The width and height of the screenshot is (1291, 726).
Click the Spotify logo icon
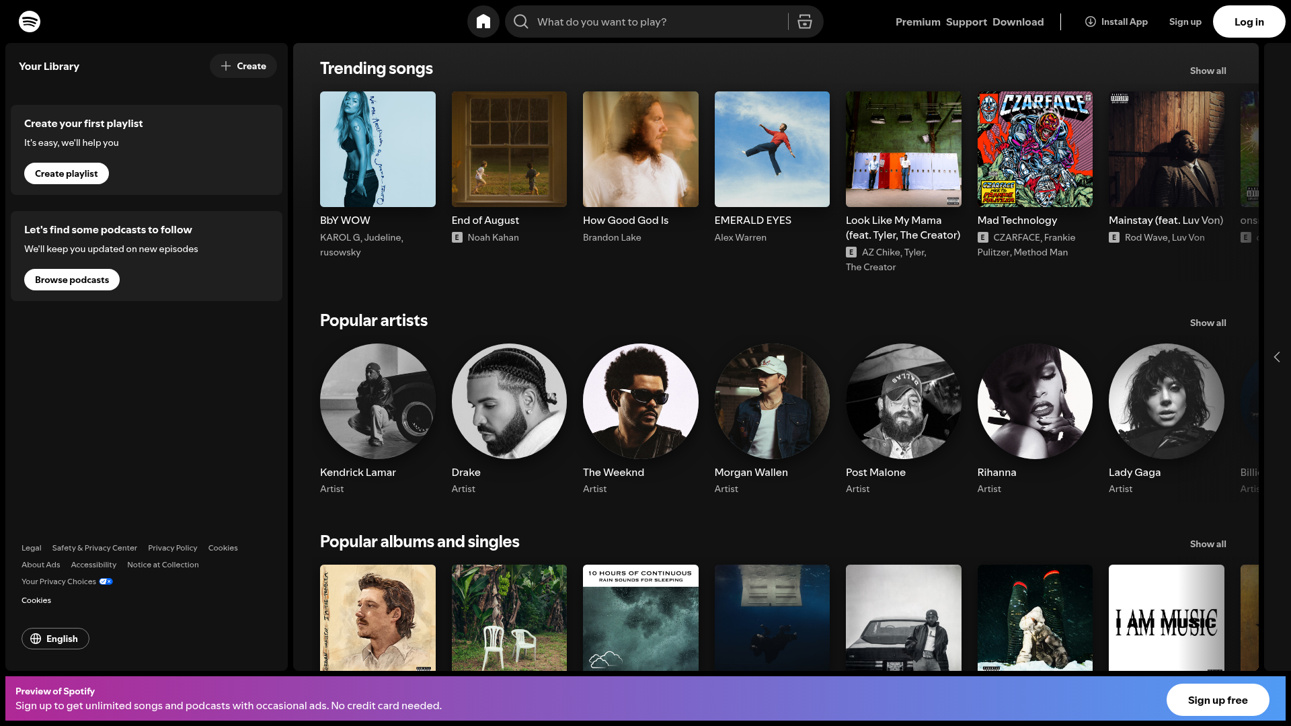(30, 22)
